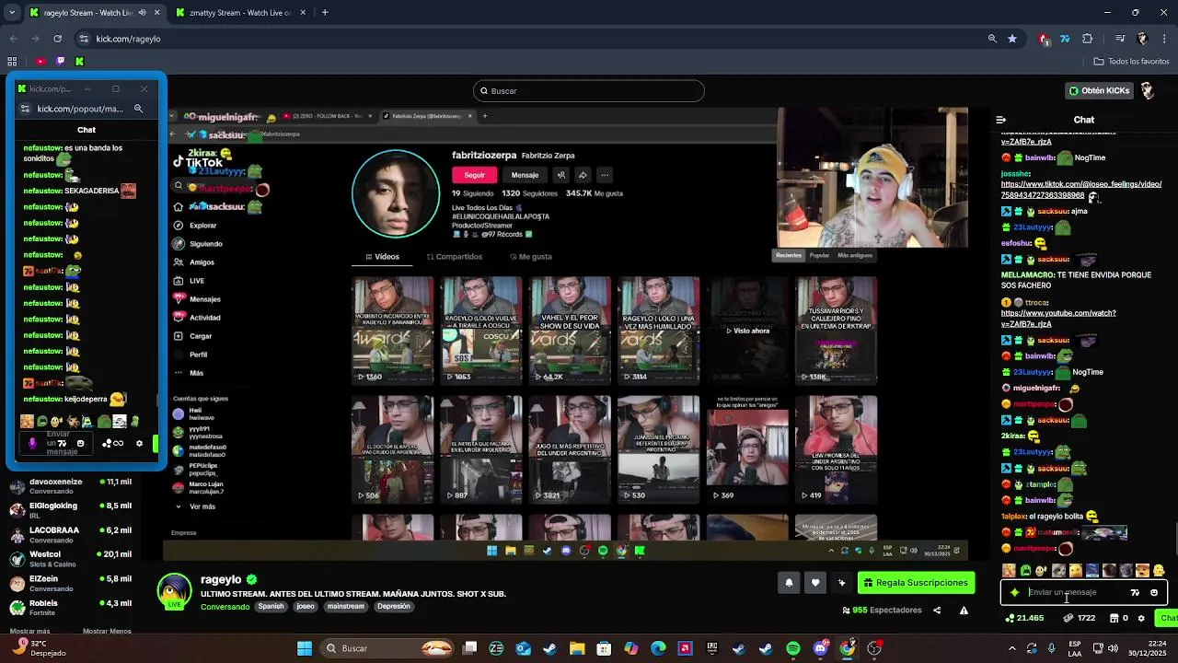Click the share stream icon
Image resolution: width=1178 pixels, height=663 pixels.
tap(937, 610)
